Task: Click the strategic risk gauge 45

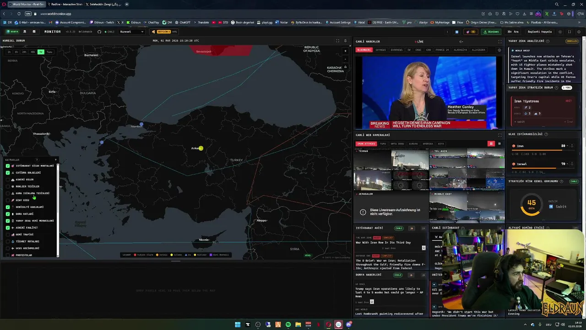Action: click(x=531, y=204)
